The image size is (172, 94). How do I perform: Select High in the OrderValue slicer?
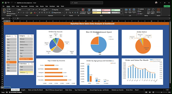26,67
